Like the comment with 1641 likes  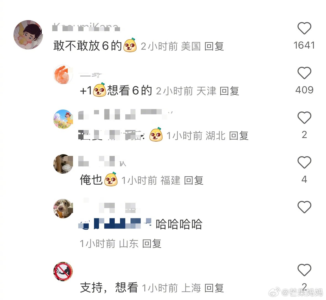pyautogui.click(x=304, y=28)
